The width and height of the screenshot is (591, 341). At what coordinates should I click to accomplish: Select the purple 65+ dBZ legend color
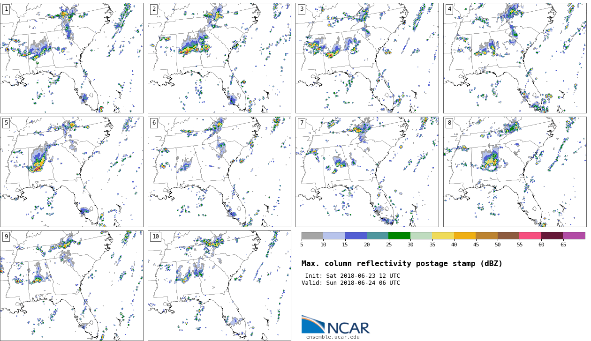coord(574,236)
